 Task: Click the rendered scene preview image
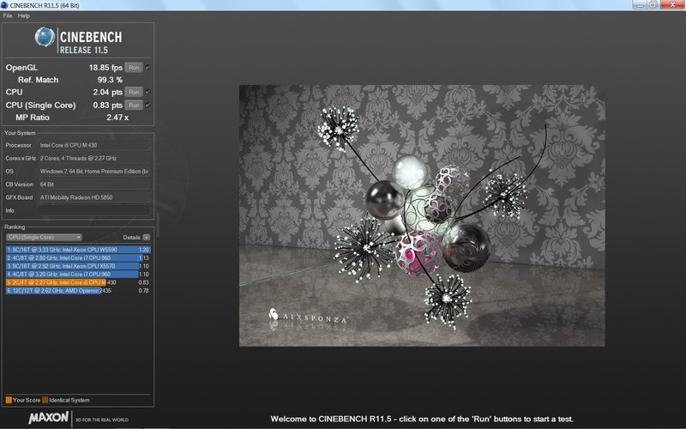click(422, 215)
